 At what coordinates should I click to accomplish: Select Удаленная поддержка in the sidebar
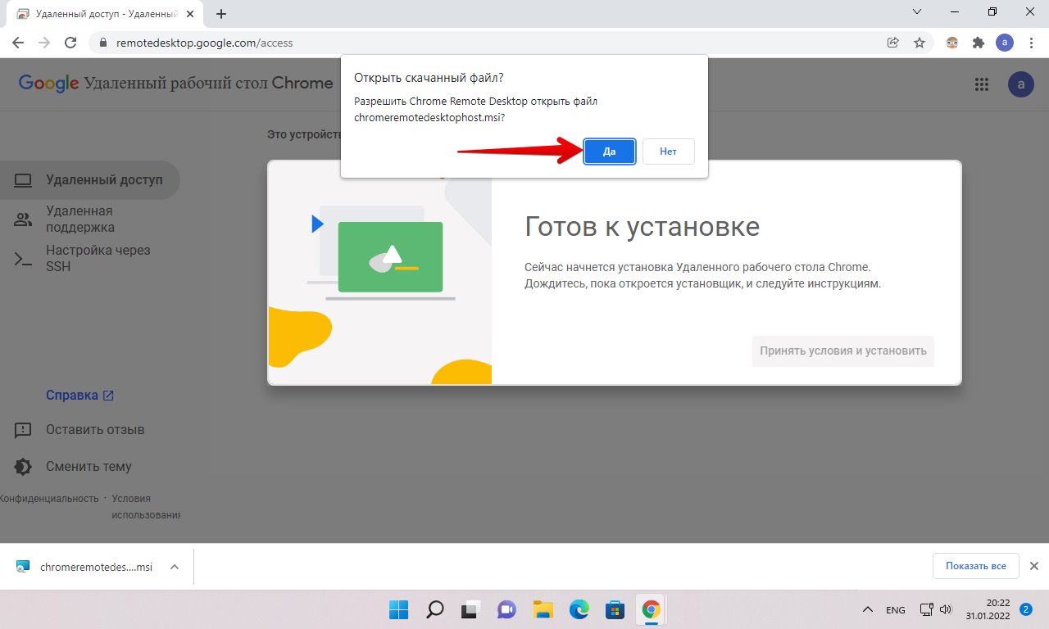(89, 219)
